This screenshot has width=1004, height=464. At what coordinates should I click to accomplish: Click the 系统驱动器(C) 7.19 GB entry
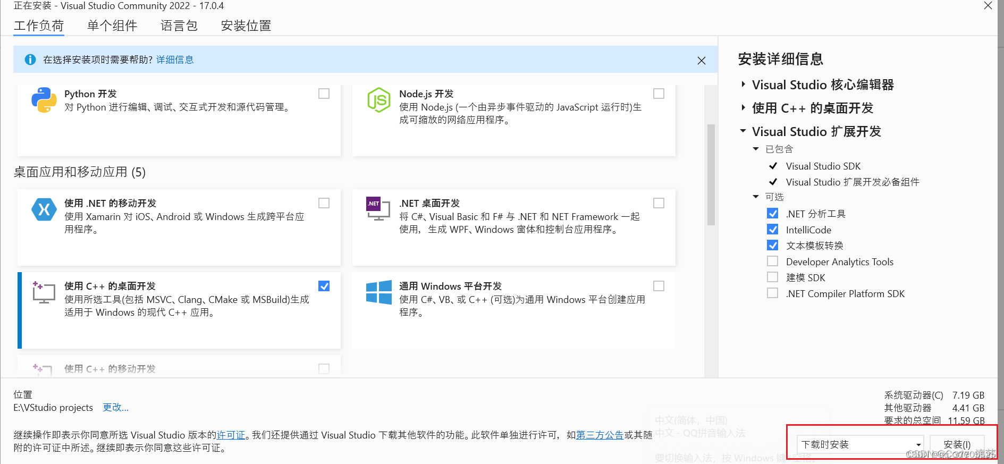pos(934,395)
